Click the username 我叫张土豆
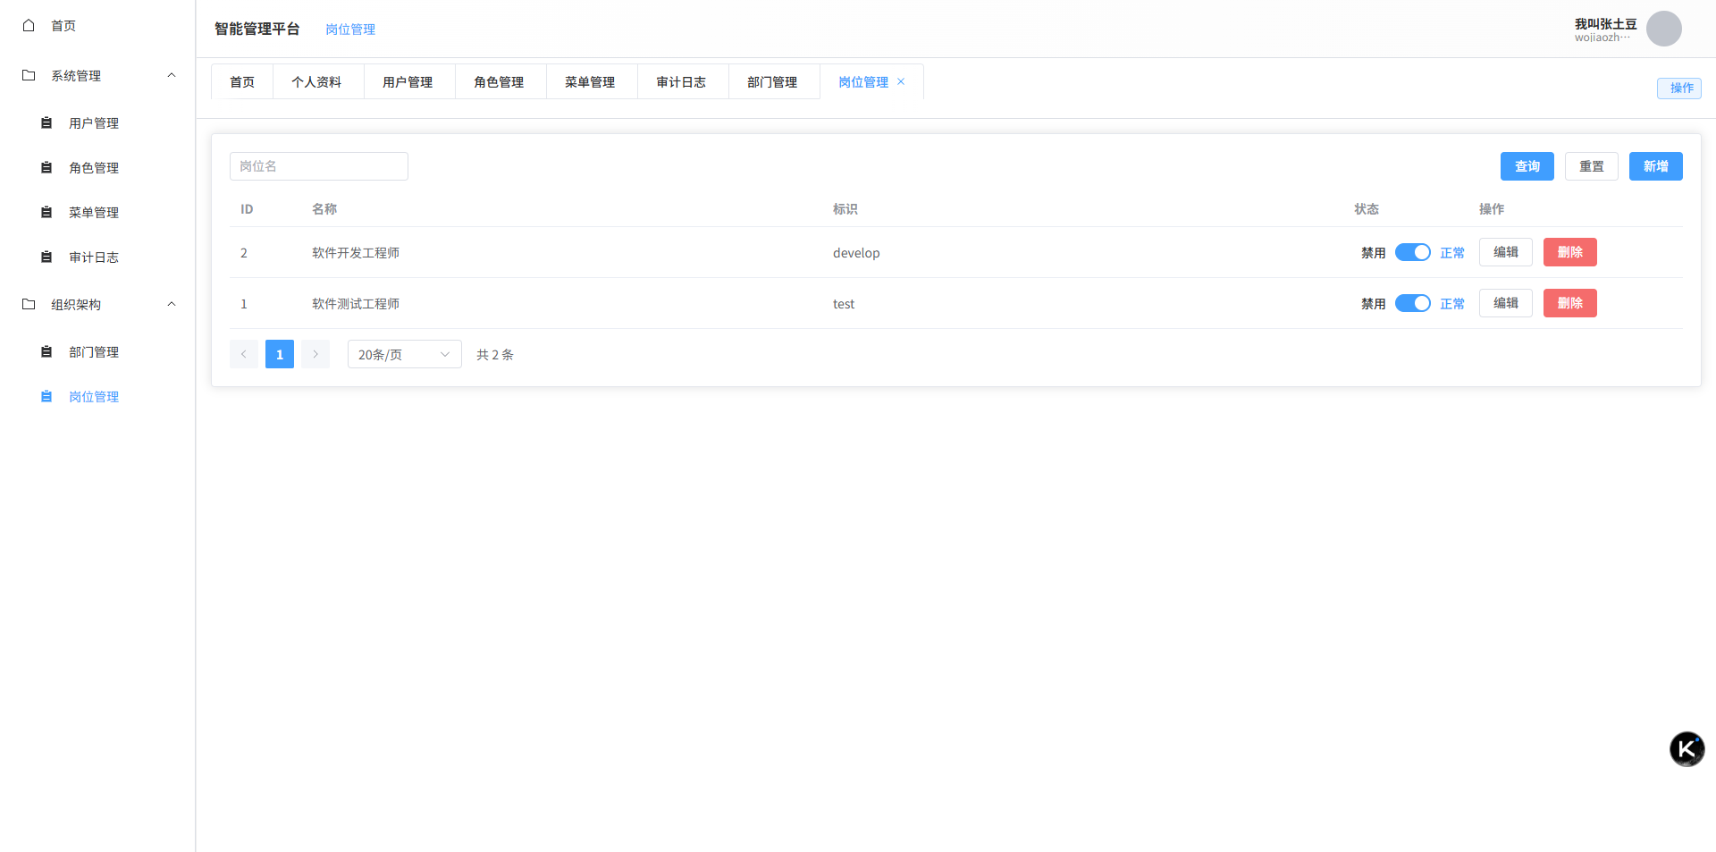 click(1605, 24)
